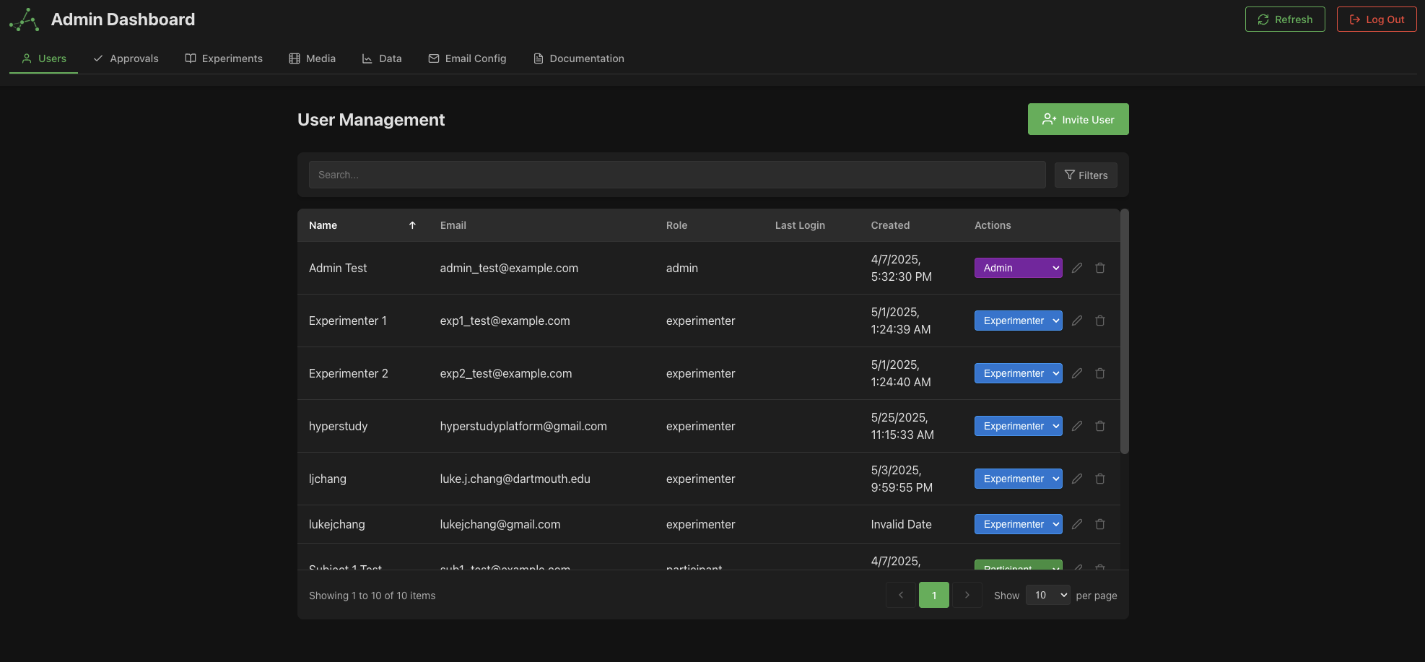
Task: Open the Filters funnel icon
Action: coord(1069,175)
